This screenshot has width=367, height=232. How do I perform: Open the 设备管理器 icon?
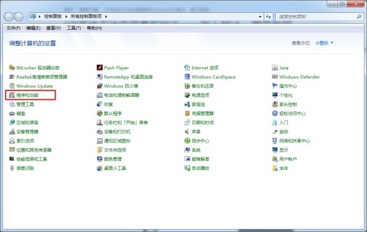[12, 132]
